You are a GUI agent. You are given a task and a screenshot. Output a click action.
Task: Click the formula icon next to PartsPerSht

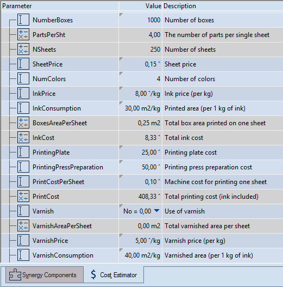tap(23, 35)
